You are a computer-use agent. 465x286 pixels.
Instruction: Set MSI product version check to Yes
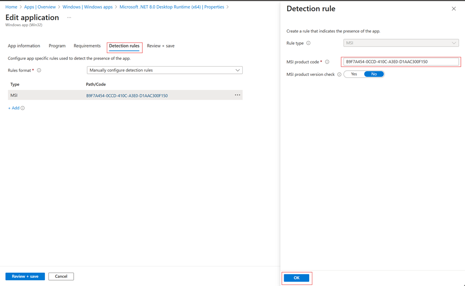tap(354, 74)
